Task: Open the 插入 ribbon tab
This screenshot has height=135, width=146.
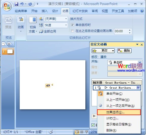Action: (45, 11)
